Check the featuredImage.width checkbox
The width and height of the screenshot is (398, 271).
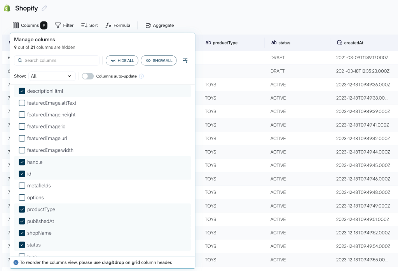pos(22,150)
